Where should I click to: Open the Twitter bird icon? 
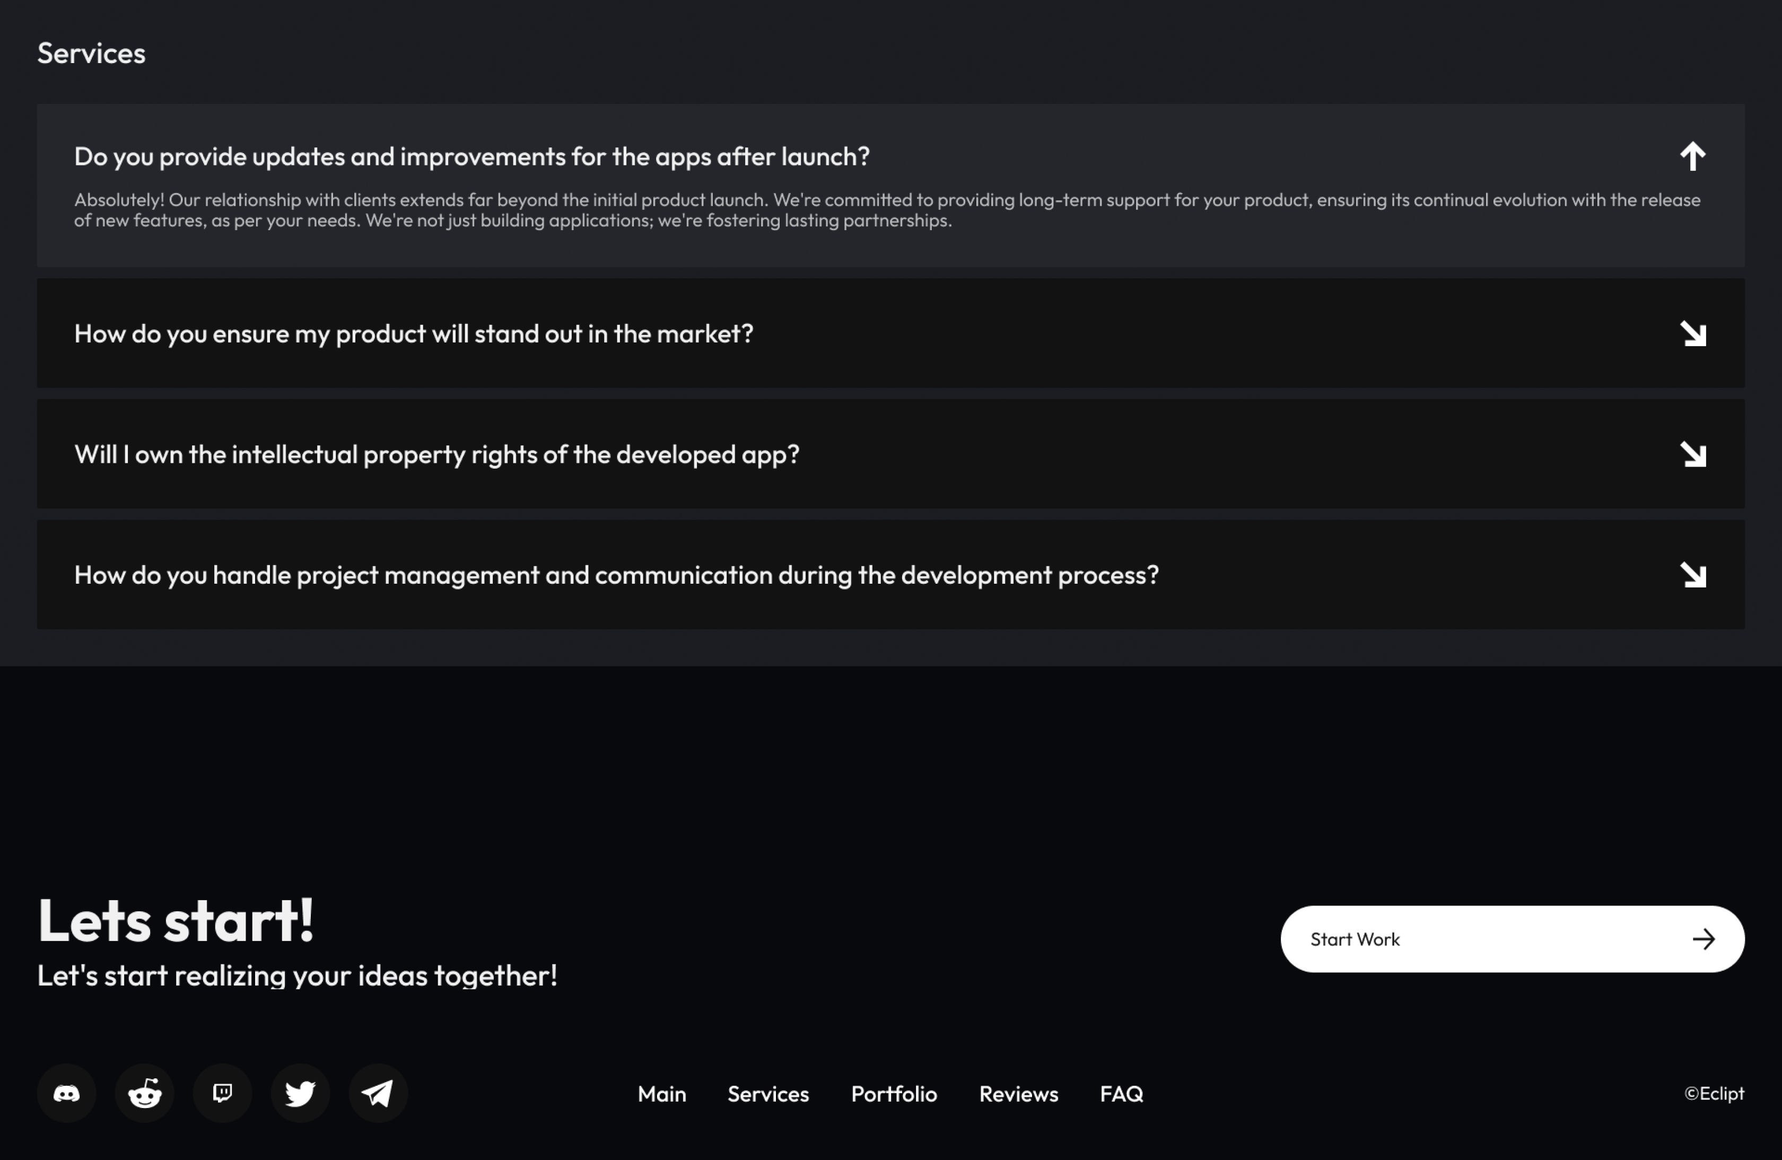(300, 1093)
